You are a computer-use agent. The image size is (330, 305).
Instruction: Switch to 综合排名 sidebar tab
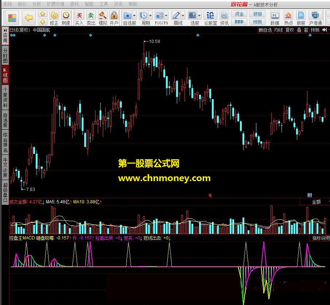(x=5, y=142)
